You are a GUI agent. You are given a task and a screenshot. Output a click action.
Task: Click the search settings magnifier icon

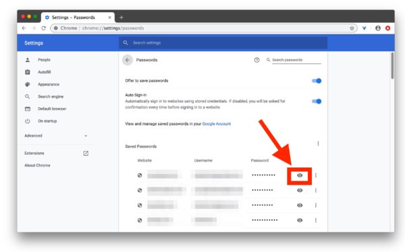click(126, 43)
